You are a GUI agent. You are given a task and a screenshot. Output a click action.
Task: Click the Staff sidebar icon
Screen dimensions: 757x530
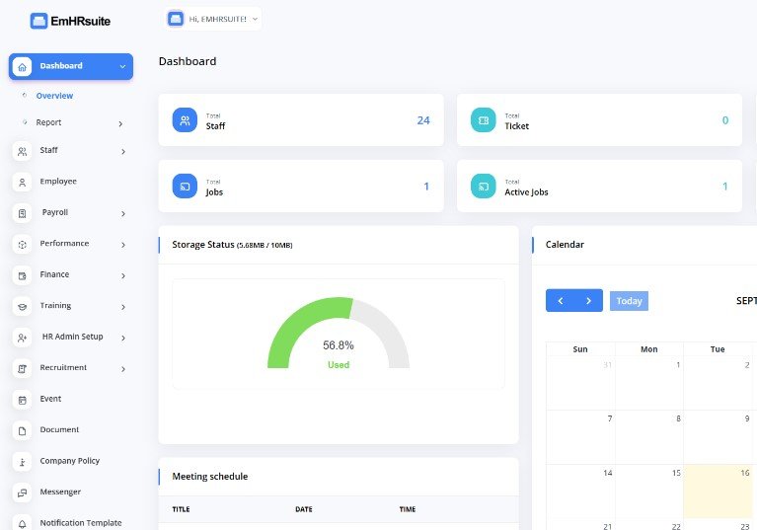tap(23, 152)
